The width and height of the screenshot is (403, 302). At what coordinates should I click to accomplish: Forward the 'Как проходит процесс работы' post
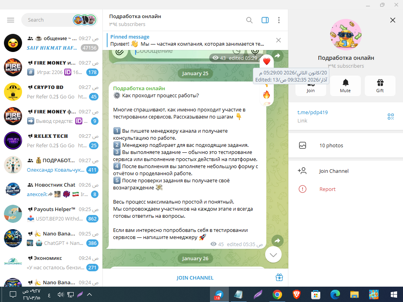pyautogui.click(x=277, y=241)
